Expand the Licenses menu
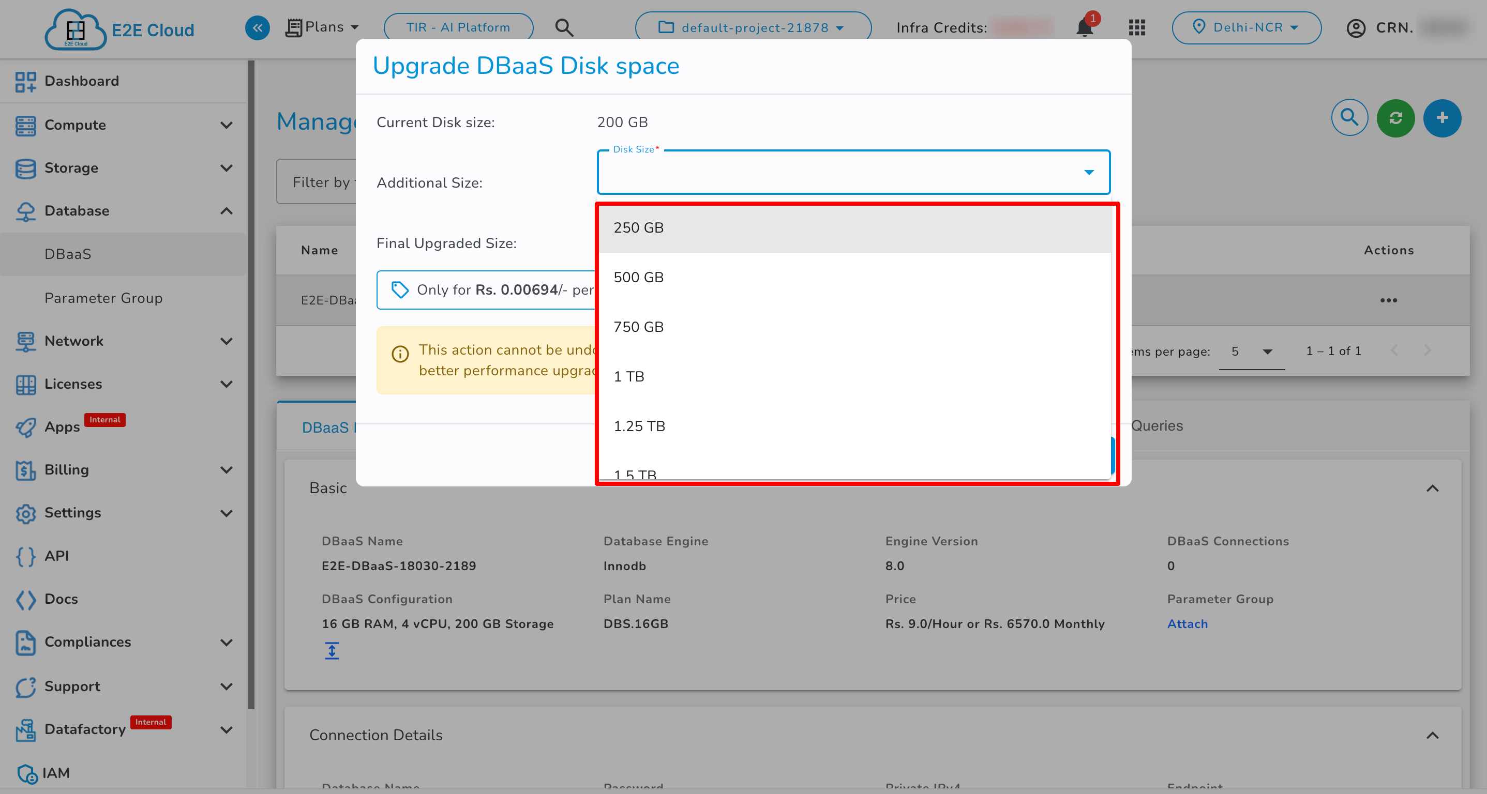The width and height of the screenshot is (1487, 794). [x=227, y=384]
